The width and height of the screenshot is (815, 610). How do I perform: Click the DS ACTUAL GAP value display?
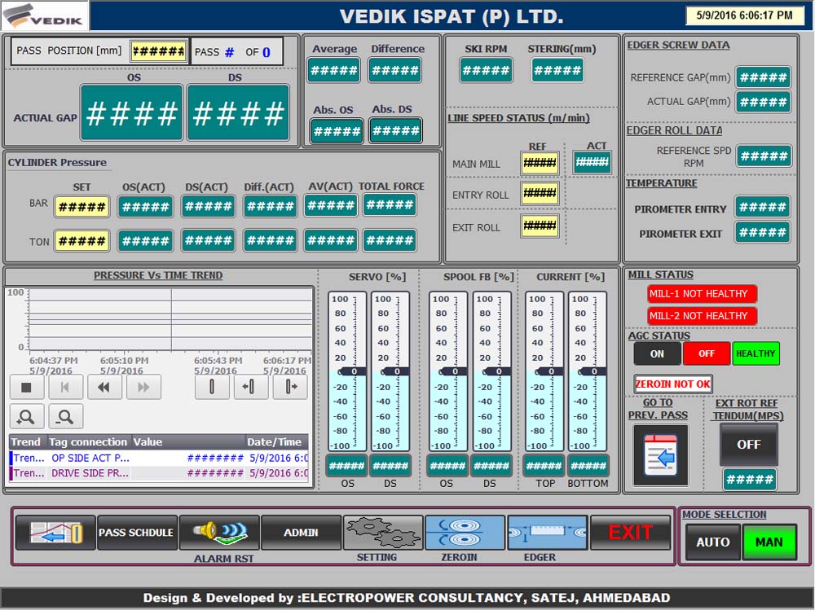click(238, 112)
